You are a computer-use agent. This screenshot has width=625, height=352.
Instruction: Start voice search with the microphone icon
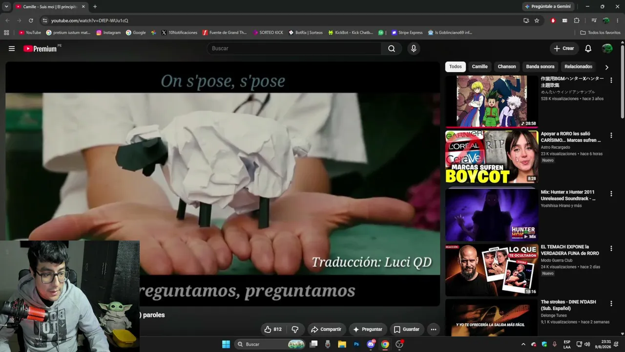pos(414,48)
